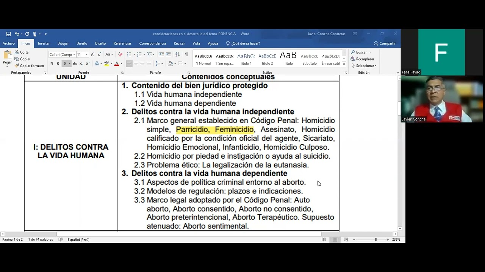Open the Calibri font name dropdown
The image size is (485, 272).
(x=74, y=54)
